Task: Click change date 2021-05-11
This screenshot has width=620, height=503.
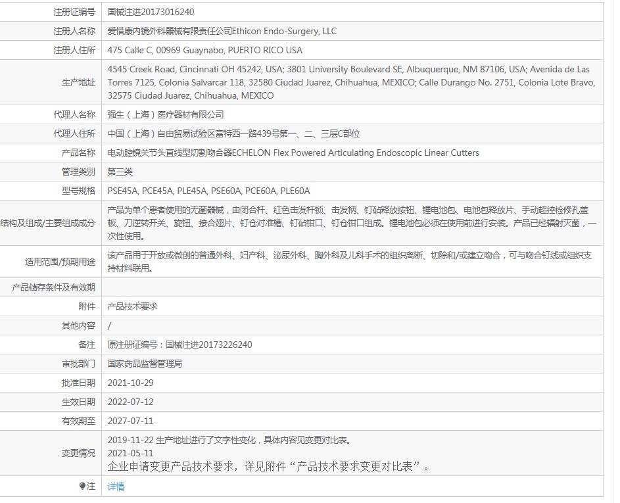Action: 130,453
